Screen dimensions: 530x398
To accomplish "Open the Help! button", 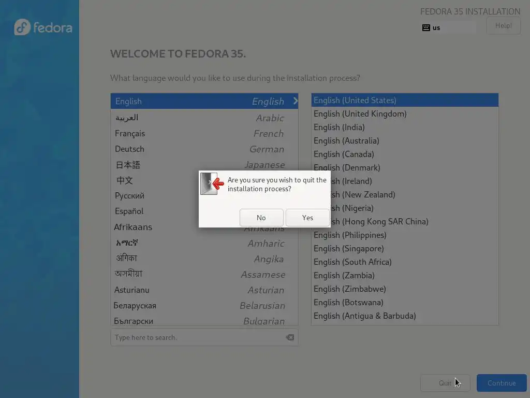I will click(503, 25).
